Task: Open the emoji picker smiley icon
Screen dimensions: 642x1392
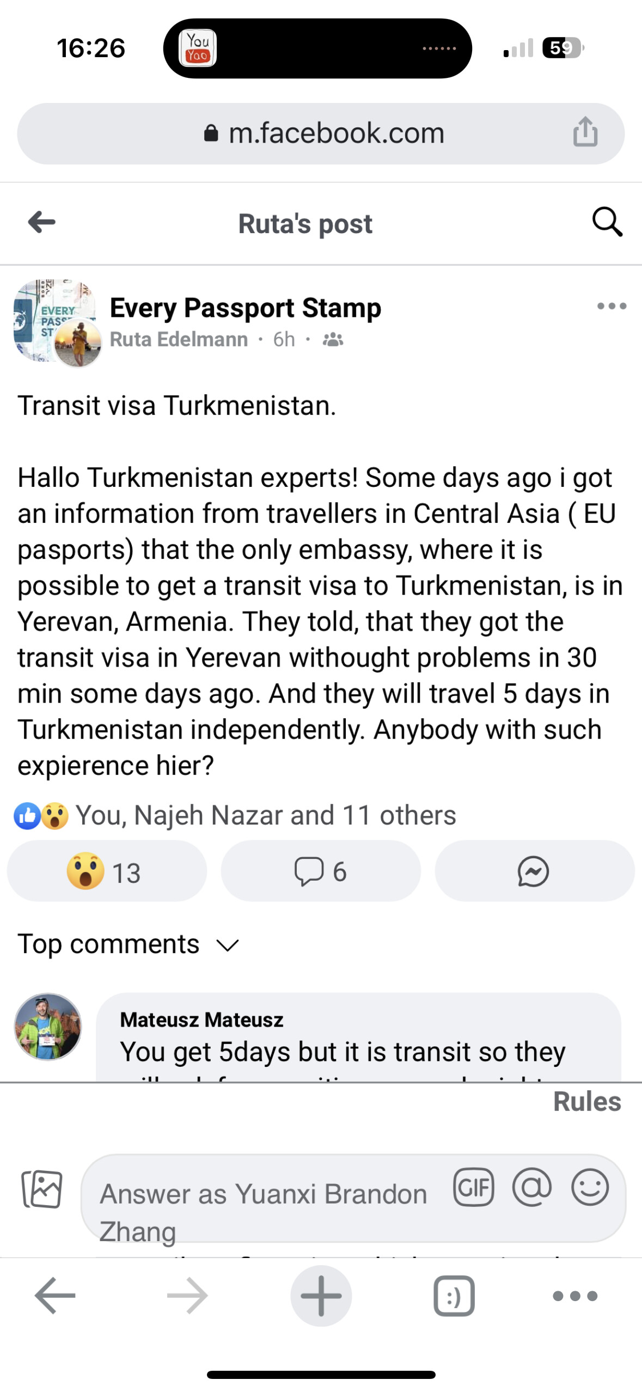Action: [590, 1187]
